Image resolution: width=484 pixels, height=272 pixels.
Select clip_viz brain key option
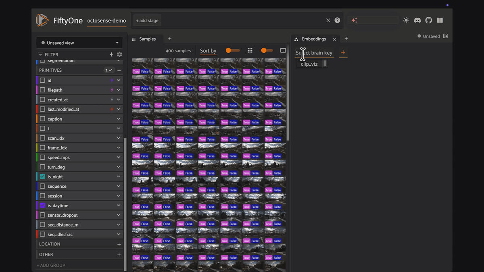click(309, 64)
